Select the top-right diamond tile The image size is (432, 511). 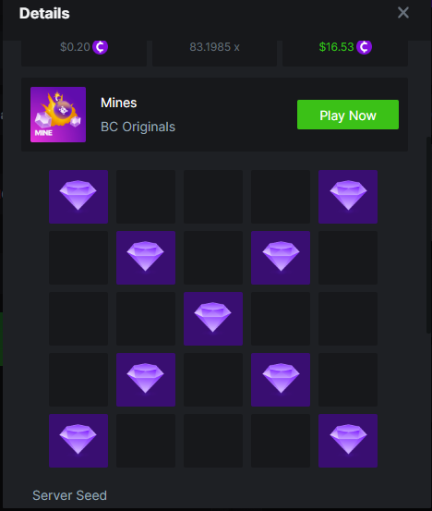(348, 197)
